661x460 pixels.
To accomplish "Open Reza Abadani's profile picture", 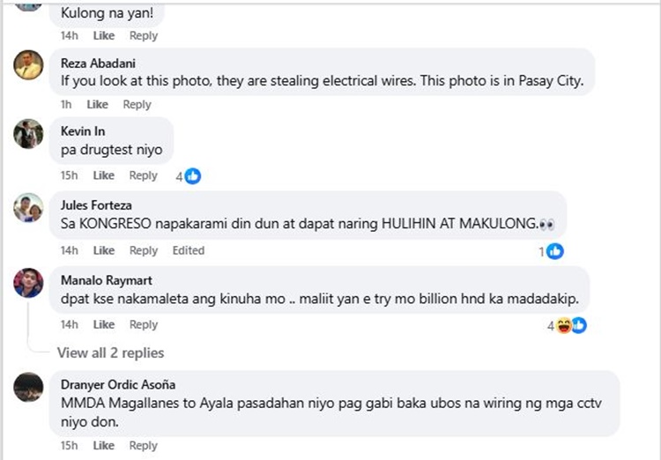I will [29, 64].
